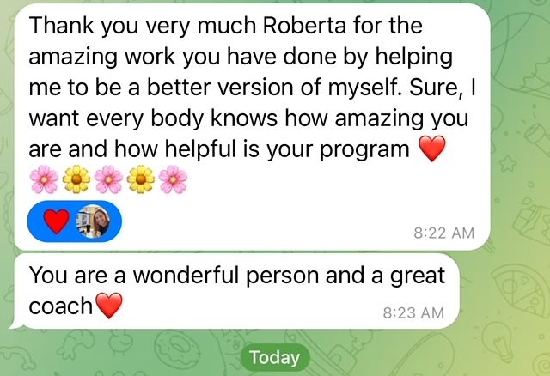Click the middle pink blossom emoji
550x376 pixels.
coord(108,179)
